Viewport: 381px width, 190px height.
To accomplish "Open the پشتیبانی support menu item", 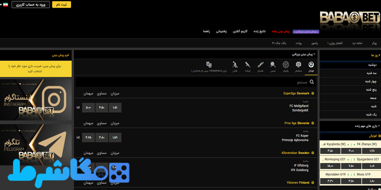I will (221, 32).
